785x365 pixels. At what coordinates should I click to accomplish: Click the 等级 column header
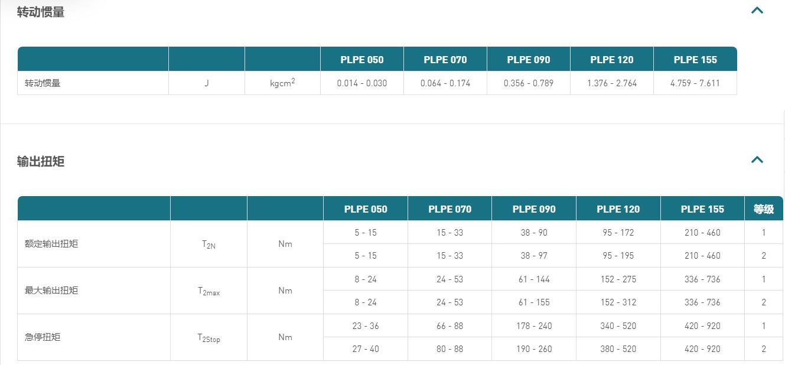pyautogui.click(x=764, y=208)
